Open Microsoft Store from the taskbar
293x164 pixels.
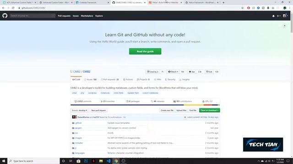78,161
